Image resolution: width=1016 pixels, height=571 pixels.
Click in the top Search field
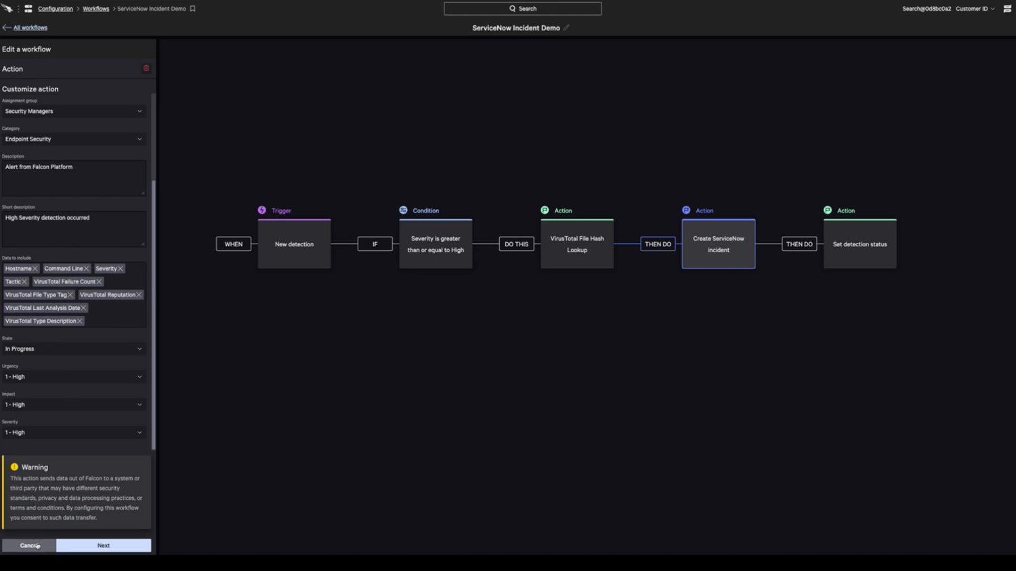(x=523, y=9)
